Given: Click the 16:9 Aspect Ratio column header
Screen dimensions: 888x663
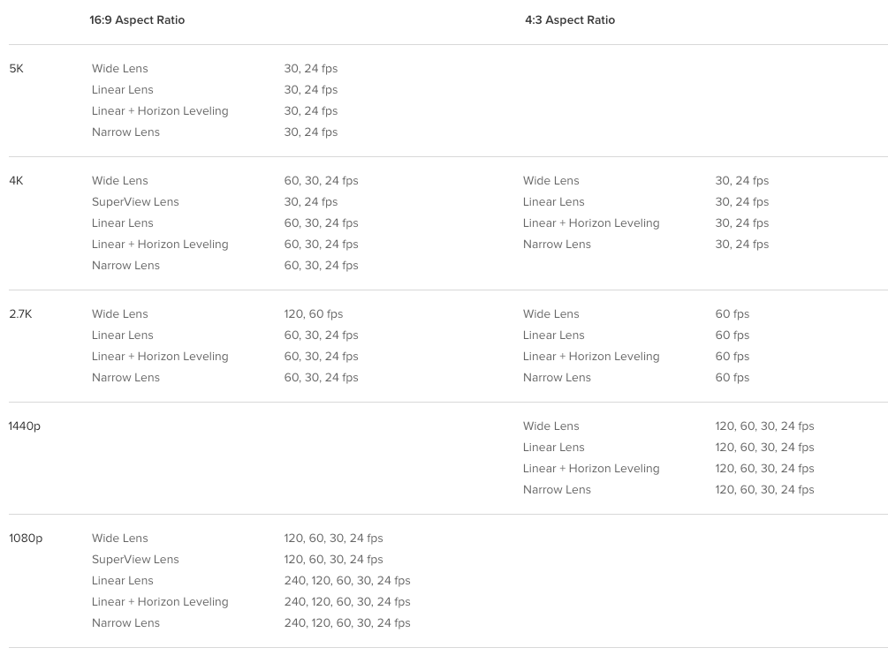Looking at the screenshot, I should (x=137, y=19).
